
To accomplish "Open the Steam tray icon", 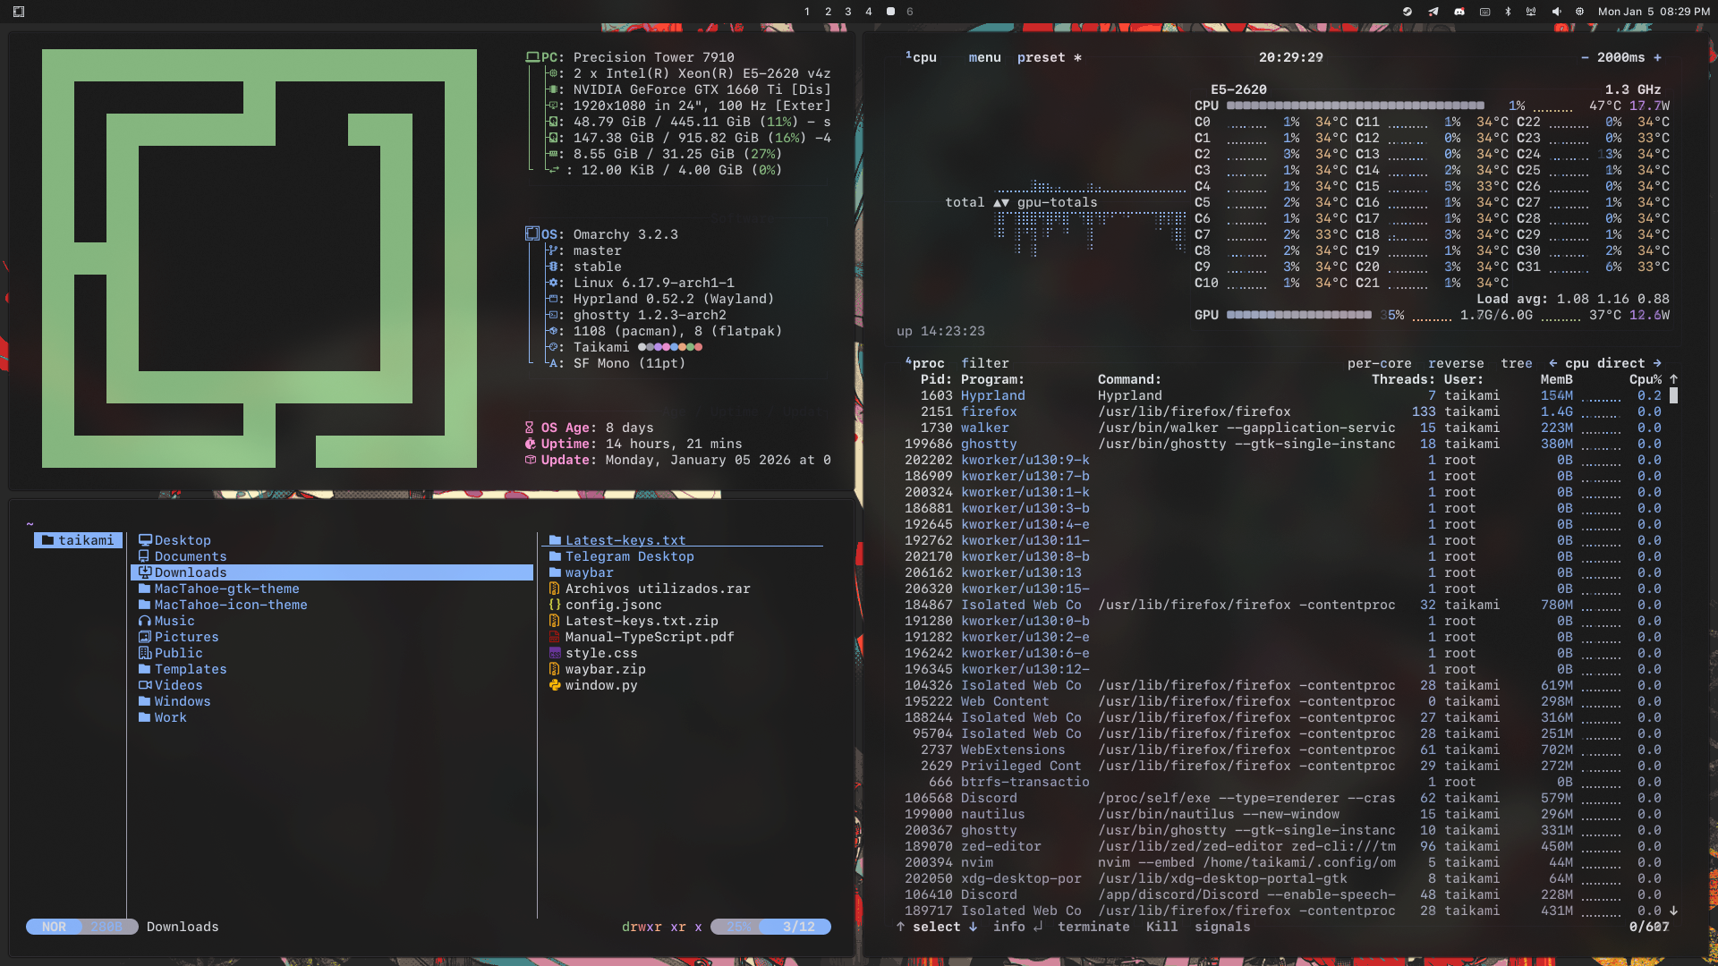I will tap(1408, 12).
